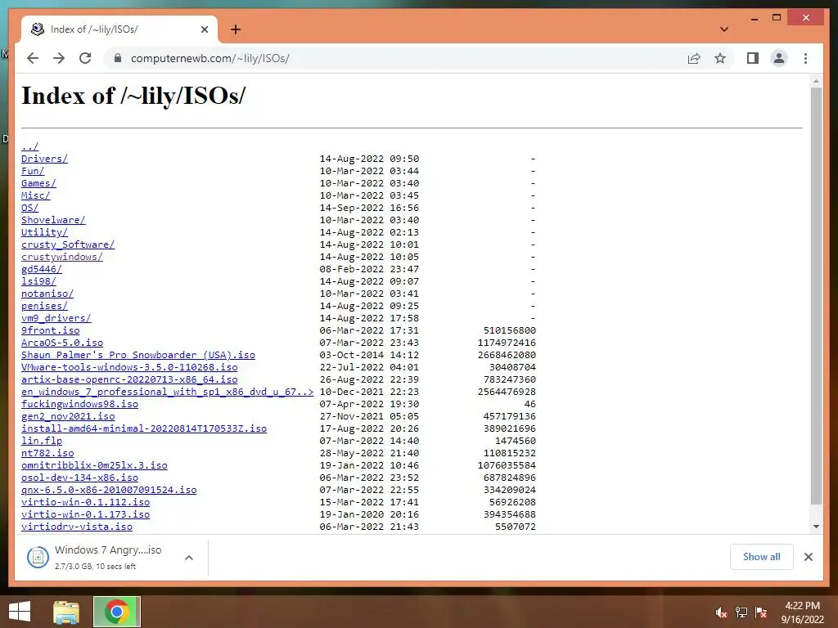This screenshot has height=628, width=838.
Task: Open File Explorer from the taskbar
Action: click(66, 612)
